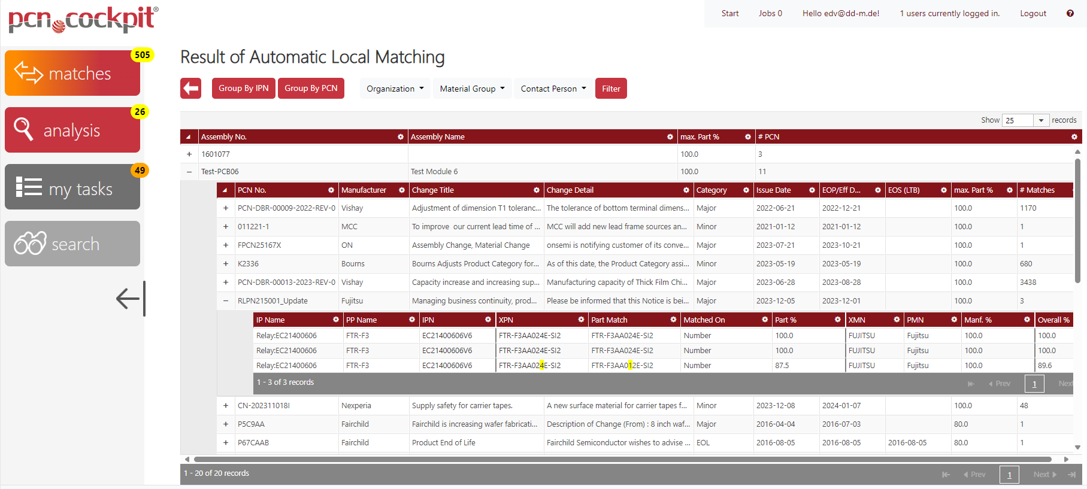Expand PCN row FPCN25167X
The height and width of the screenshot is (489, 1087).
(x=226, y=245)
